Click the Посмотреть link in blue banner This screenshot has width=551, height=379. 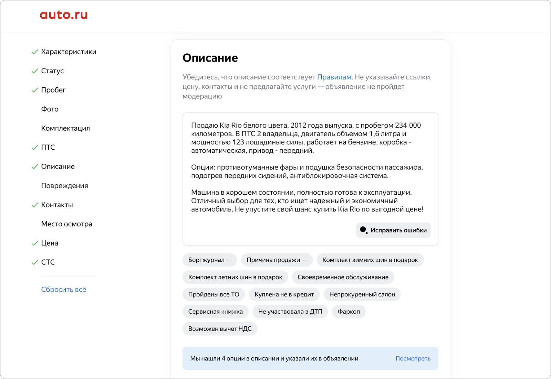(x=413, y=358)
